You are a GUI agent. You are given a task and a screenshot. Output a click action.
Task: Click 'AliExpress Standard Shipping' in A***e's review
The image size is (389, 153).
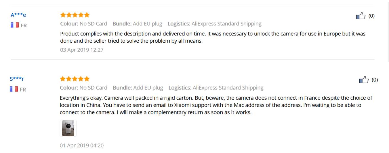click(x=226, y=24)
